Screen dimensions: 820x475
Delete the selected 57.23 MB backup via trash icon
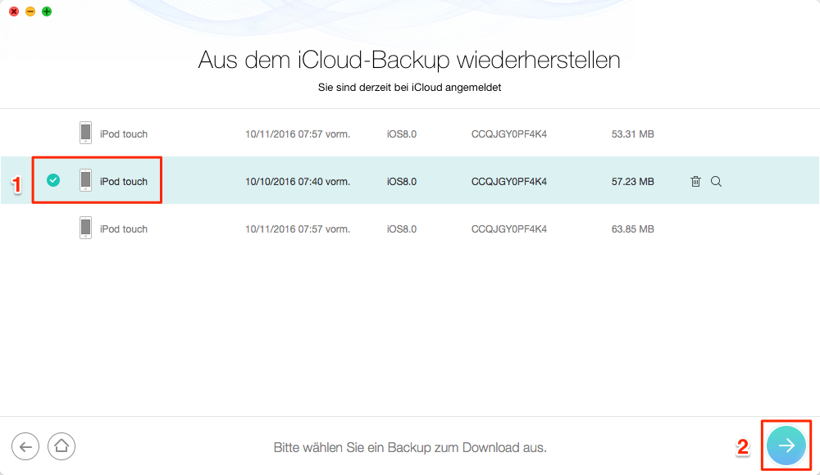[695, 181]
